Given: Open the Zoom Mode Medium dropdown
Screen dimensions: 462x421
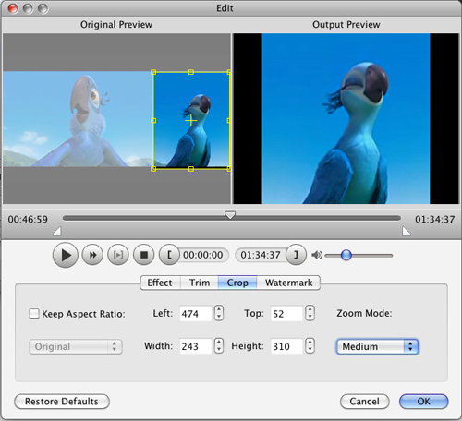Looking at the screenshot, I should click(x=377, y=346).
